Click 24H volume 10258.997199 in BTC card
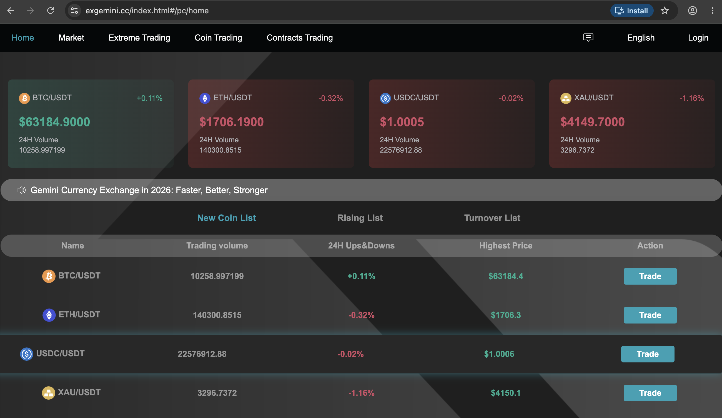The height and width of the screenshot is (418, 722). (42, 150)
